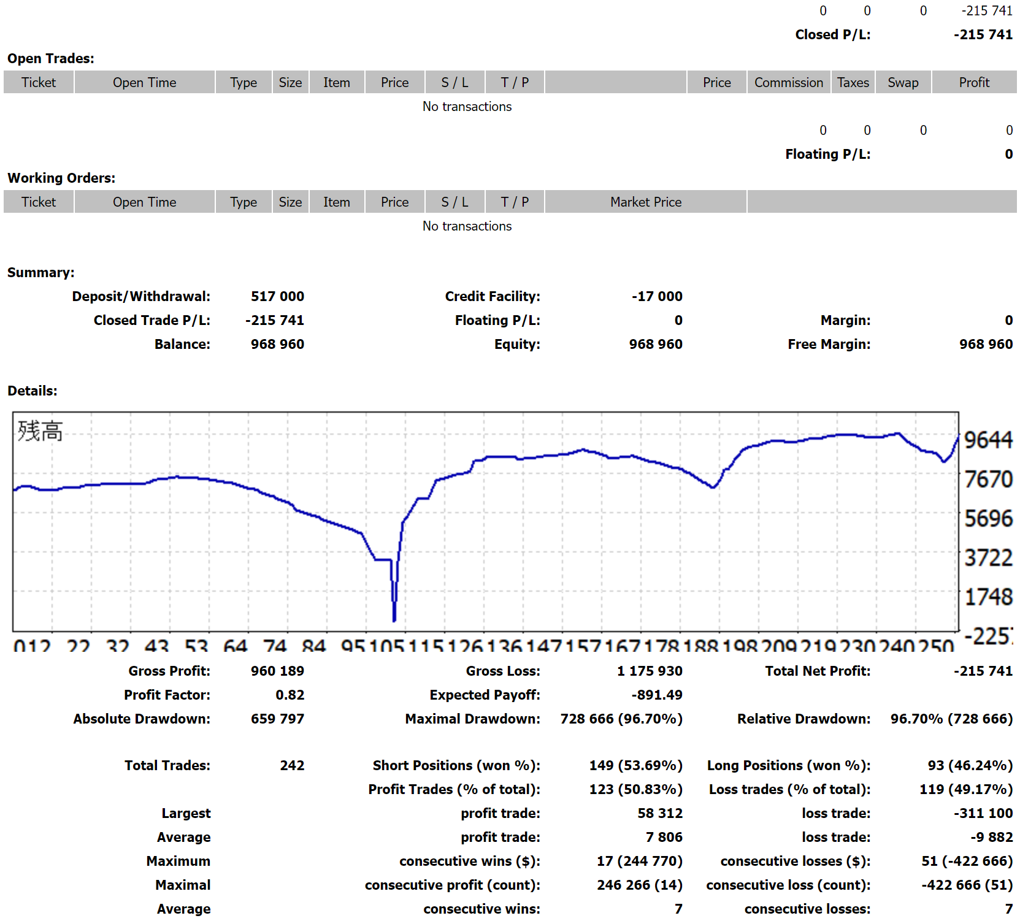Click T / P header in Working Orders
Image resolution: width=1020 pixels, height=921 pixels.
pyautogui.click(x=515, y=202)
